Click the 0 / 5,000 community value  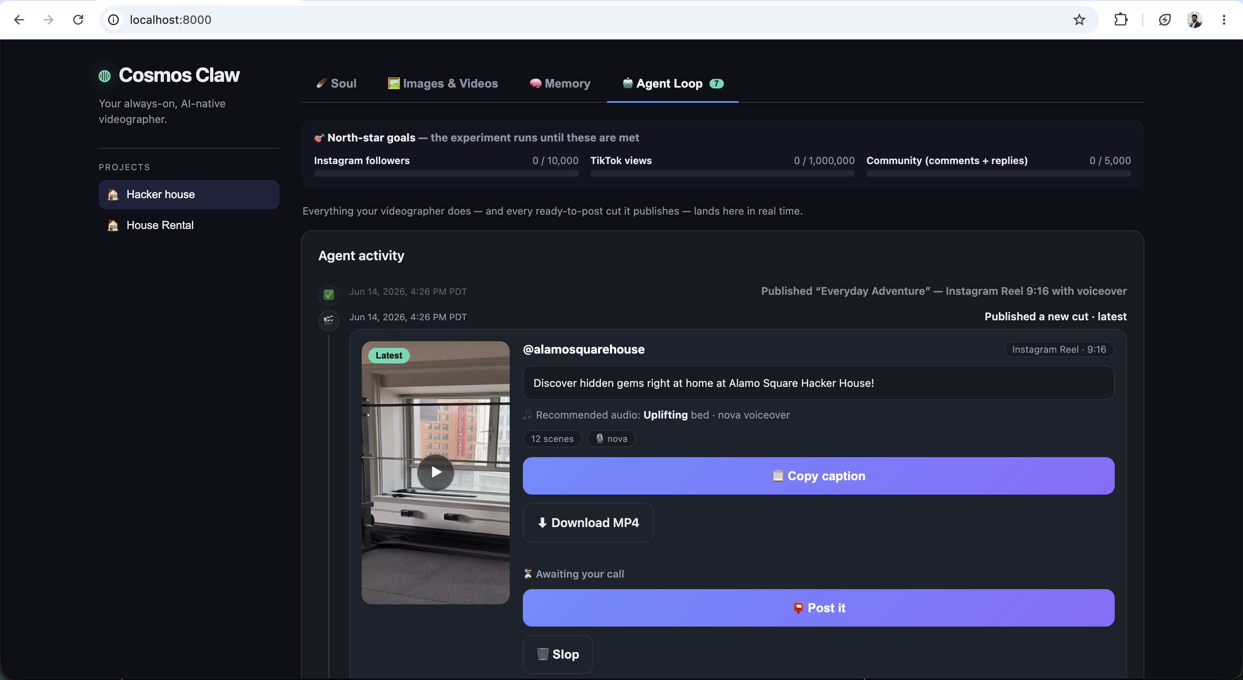(1110, 161)
